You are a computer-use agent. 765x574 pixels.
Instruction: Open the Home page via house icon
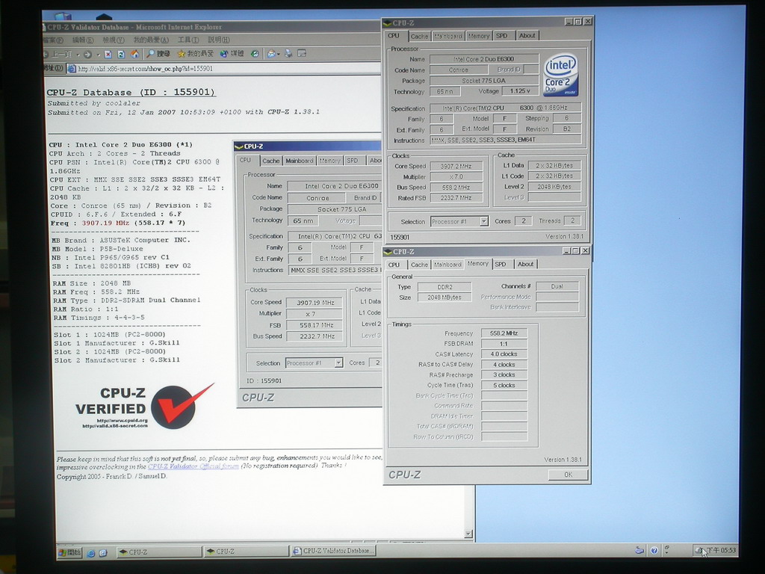[134, 54]
